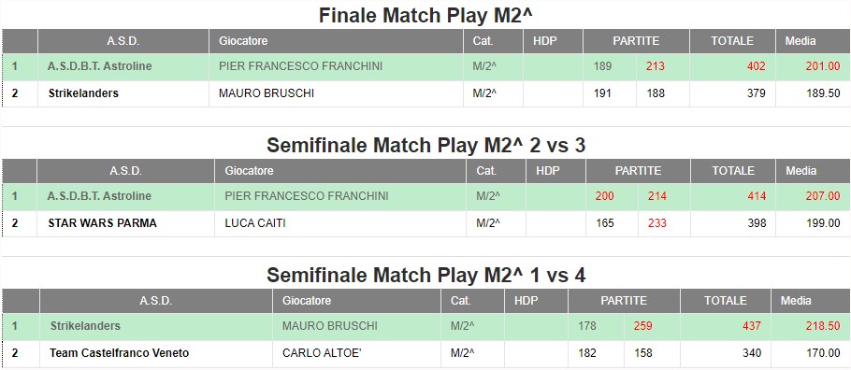Click the TOTALE header in Finale table
This screenshot has height=370, width=851.
(x=732, y=41)
